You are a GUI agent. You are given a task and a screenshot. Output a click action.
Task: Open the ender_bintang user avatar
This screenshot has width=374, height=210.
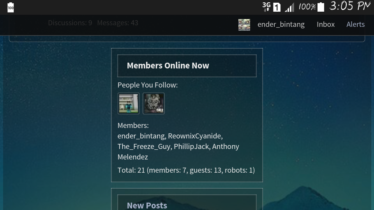coord(244,25)
